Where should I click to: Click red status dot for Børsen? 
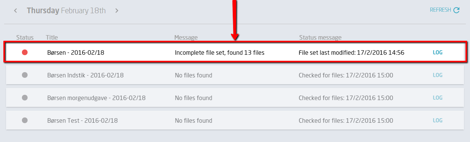point(25,52)
